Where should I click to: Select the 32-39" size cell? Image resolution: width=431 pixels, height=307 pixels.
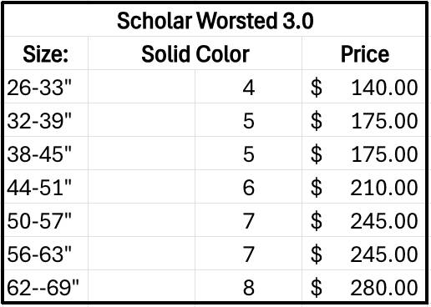point(46,120)
